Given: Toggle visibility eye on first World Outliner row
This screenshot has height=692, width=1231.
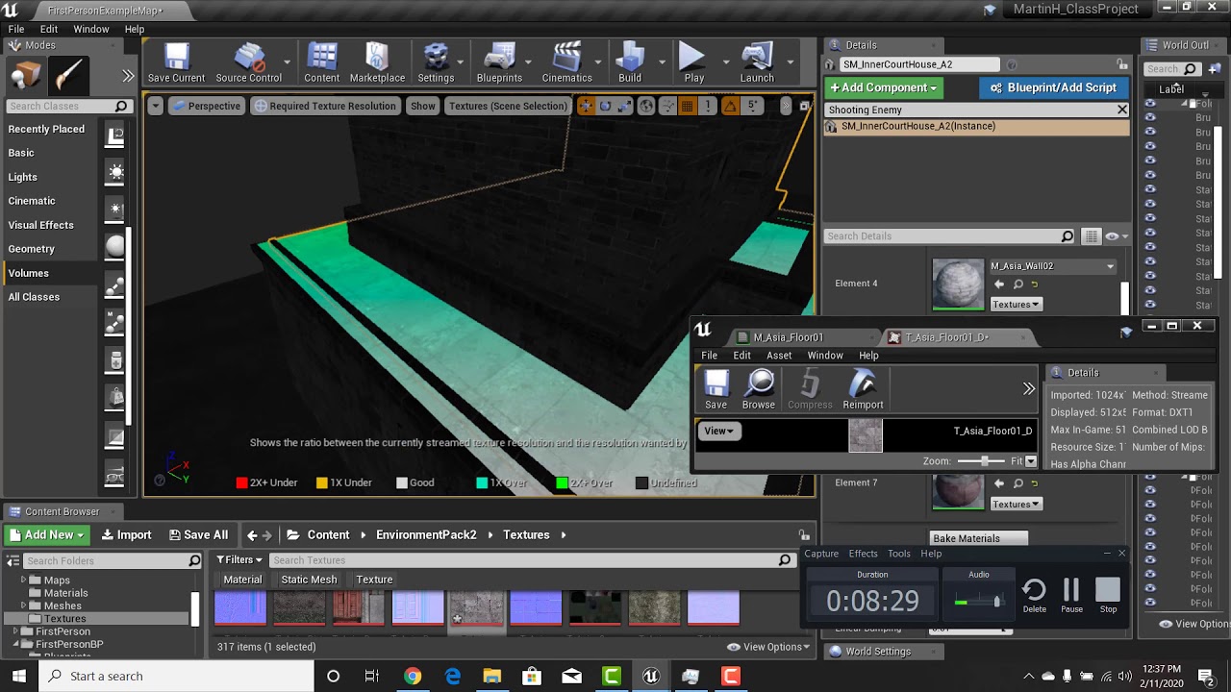Looking at the screenshot, I should (x=1149, y=103).
